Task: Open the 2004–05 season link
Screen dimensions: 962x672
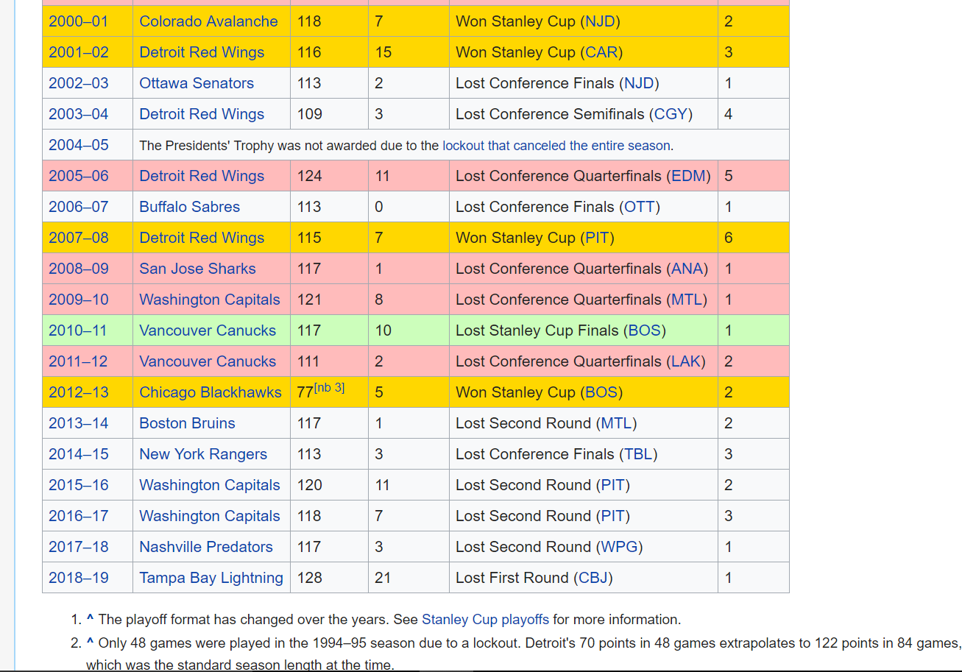Action: coord(78,145)
